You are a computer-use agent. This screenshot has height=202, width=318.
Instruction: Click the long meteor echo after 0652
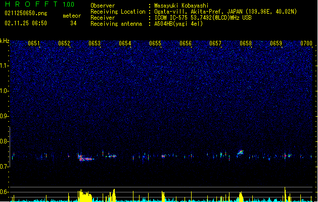tap(85, 158)
